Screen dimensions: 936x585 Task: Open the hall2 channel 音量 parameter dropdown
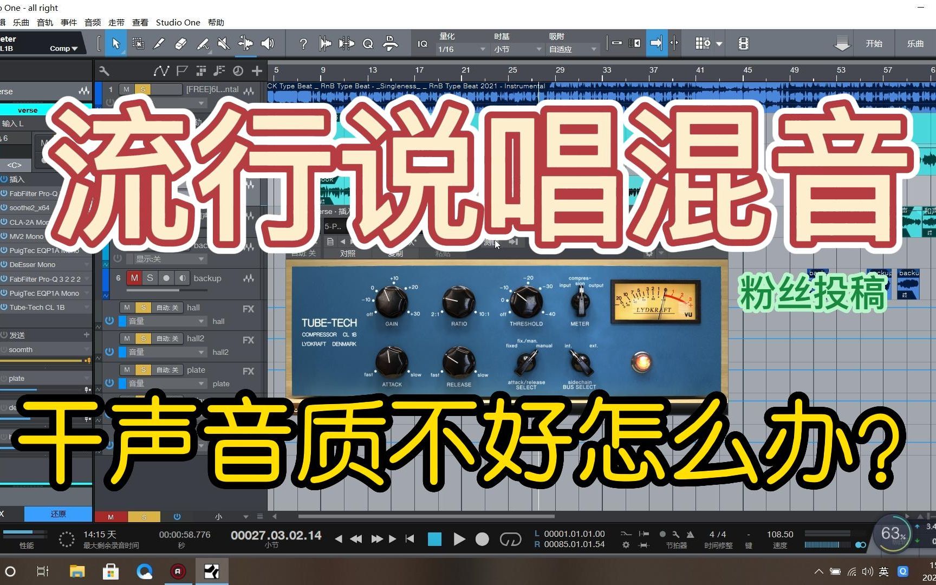click(x=166, y=352)
